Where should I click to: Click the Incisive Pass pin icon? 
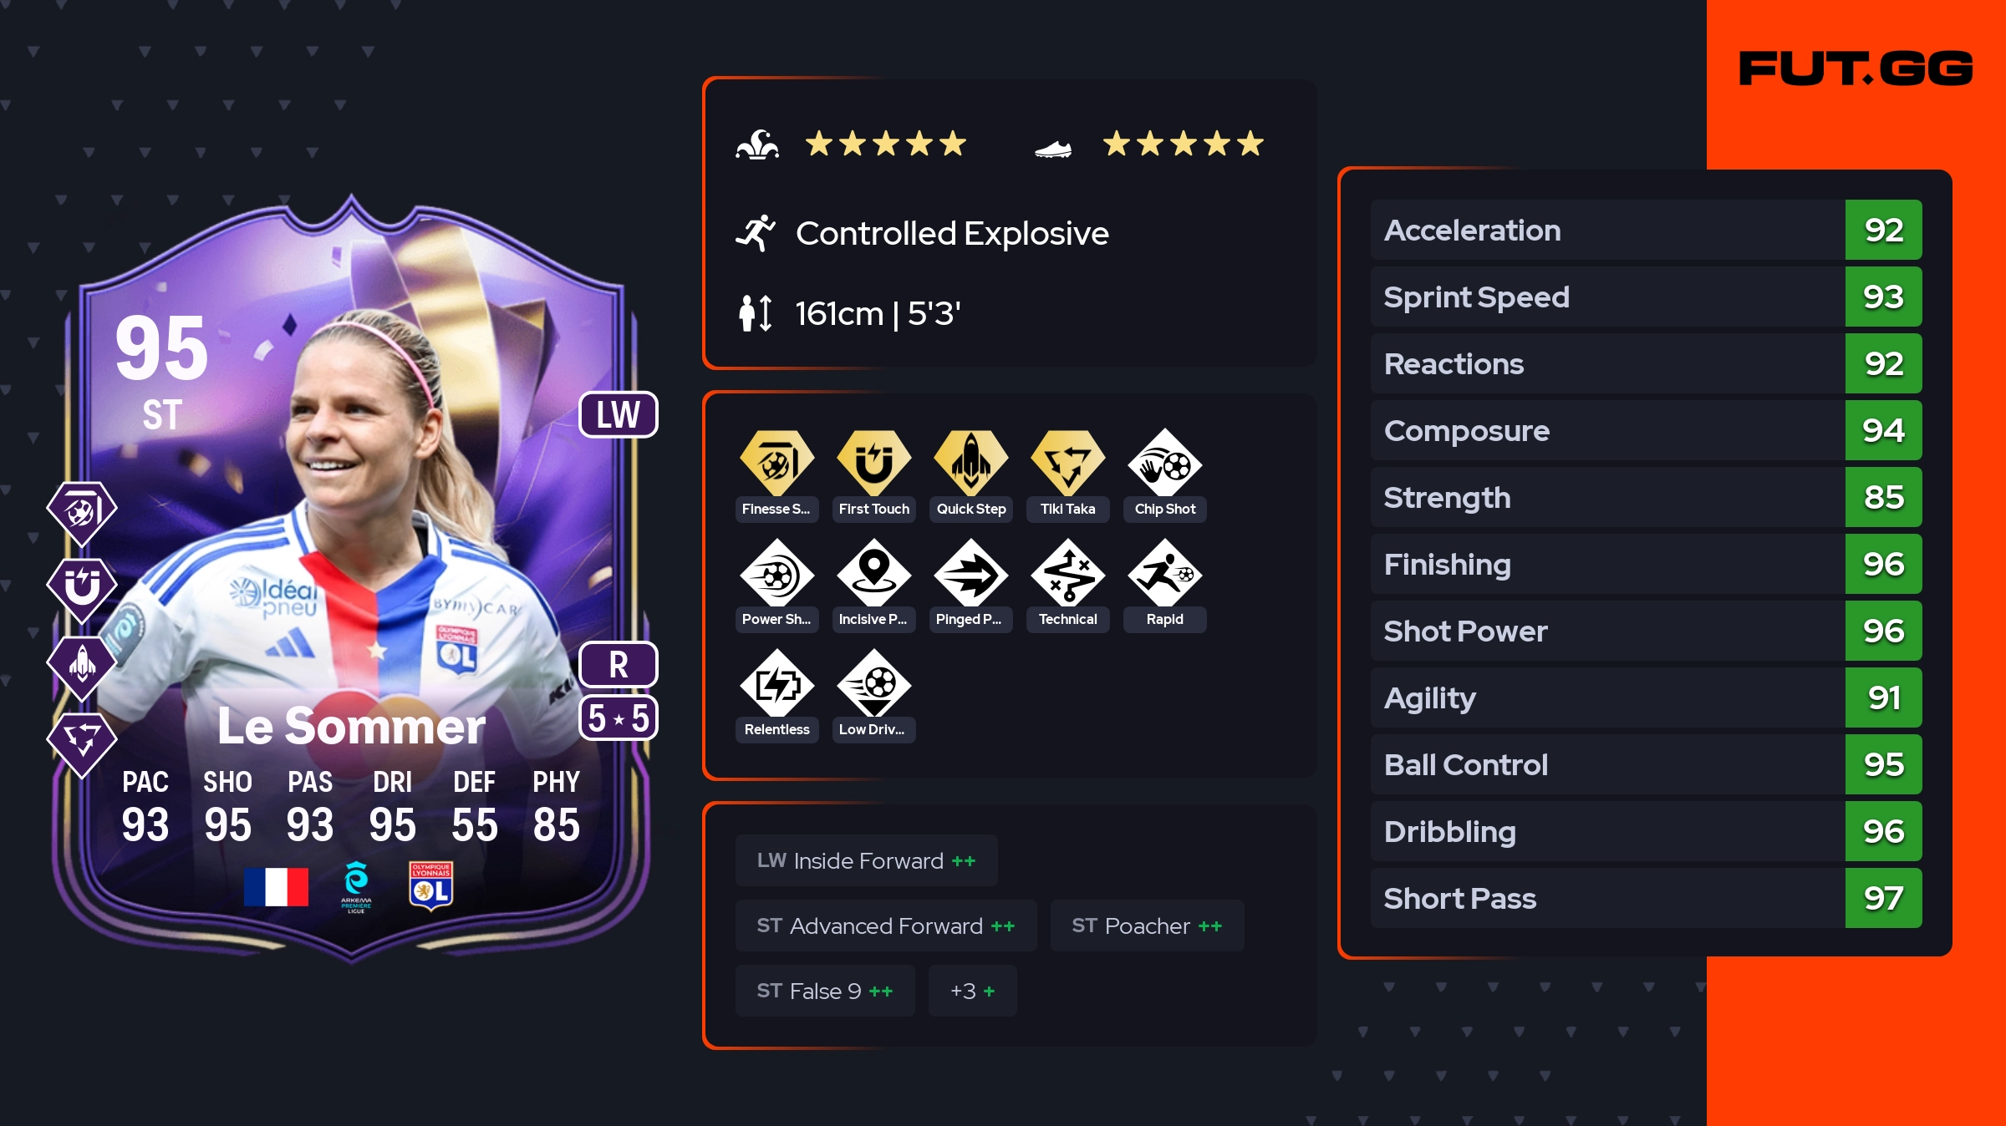pyautogui.click(x=873, y=573)
